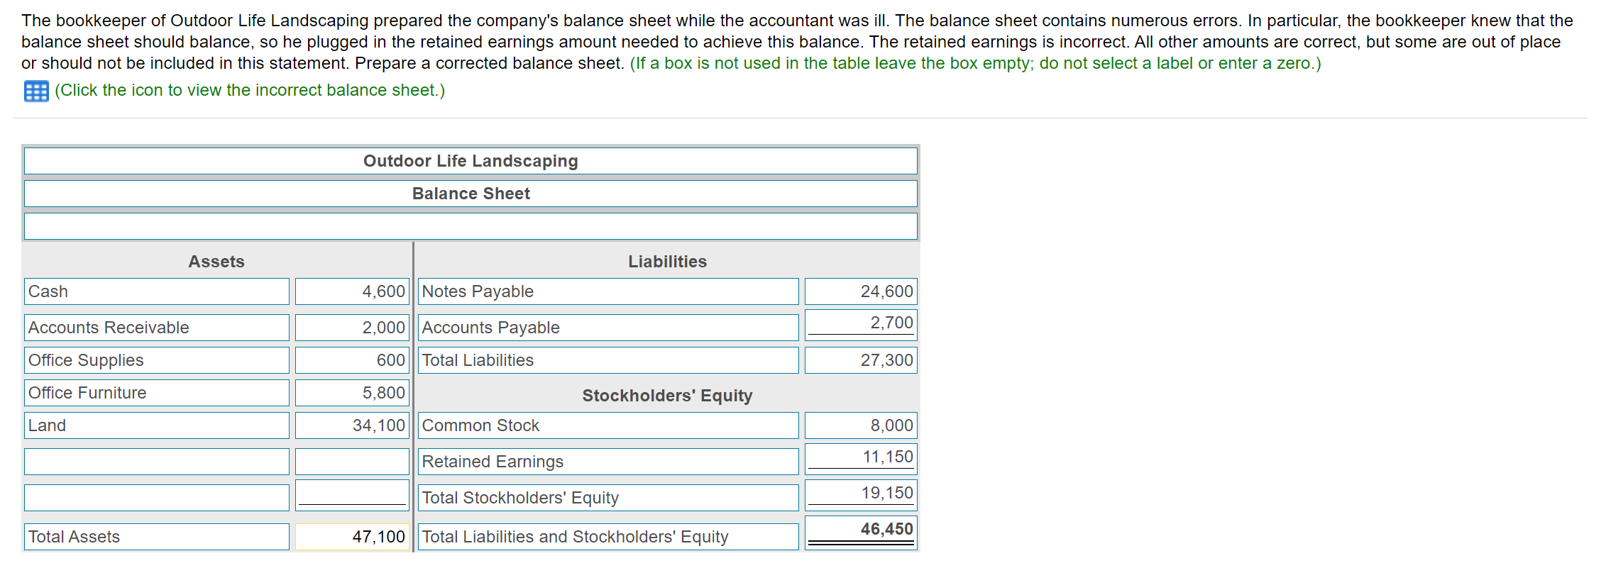Image resolution: width=1601 pixels, height=568 pixels.
Task: Click the blue table icon for balance sheet
Action: coord(36,91)
